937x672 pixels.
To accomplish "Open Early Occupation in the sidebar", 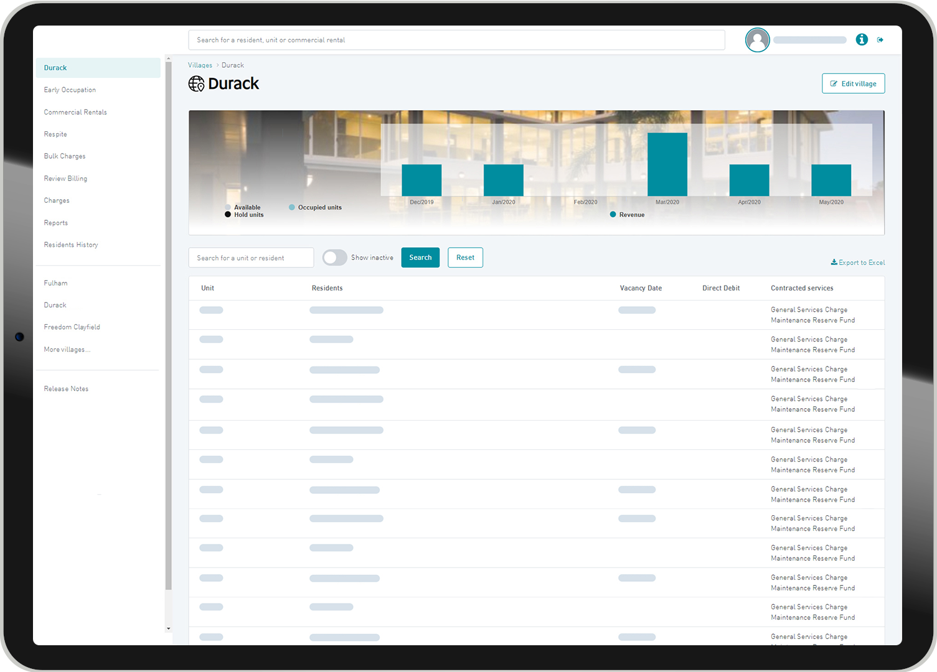I will 70,90.
